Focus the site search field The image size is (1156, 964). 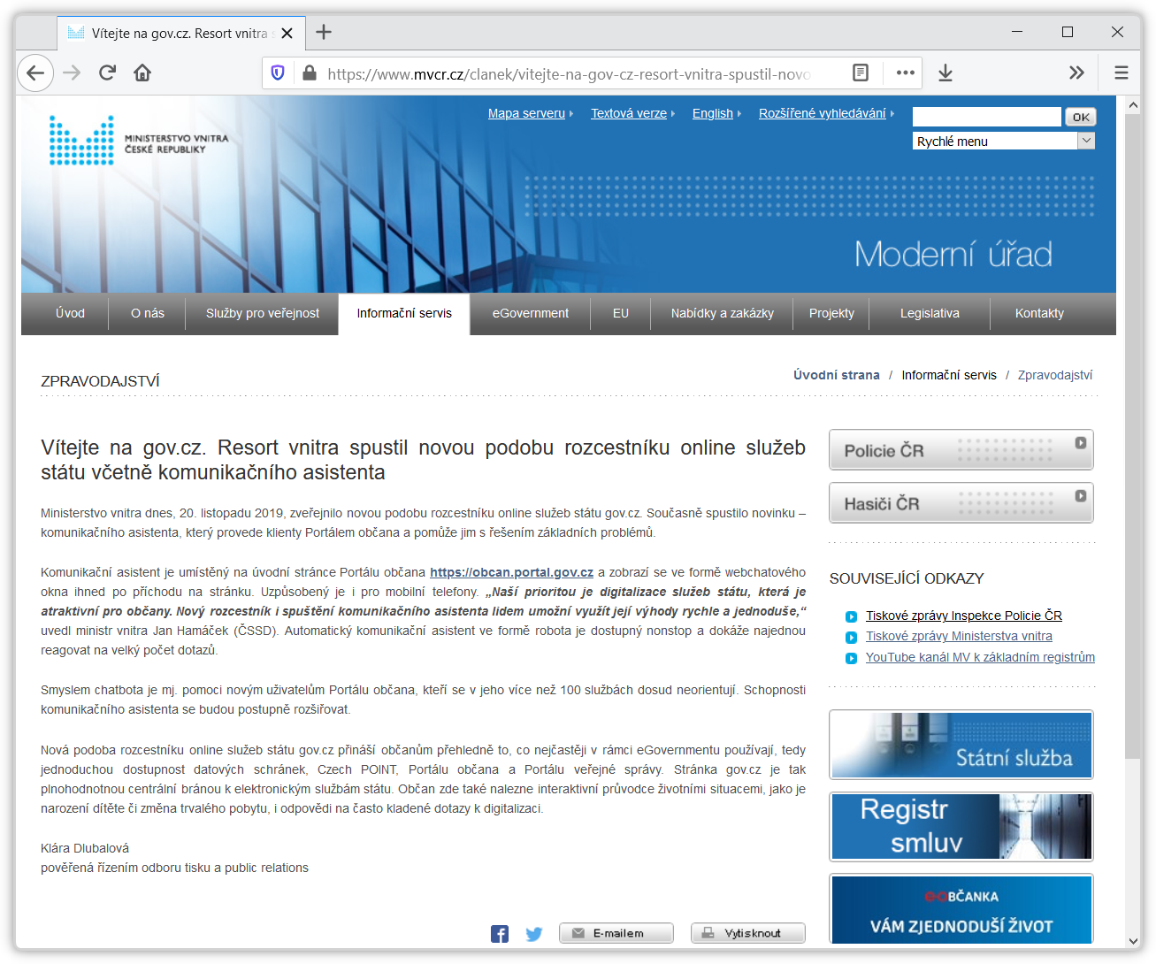coord(986,117)
